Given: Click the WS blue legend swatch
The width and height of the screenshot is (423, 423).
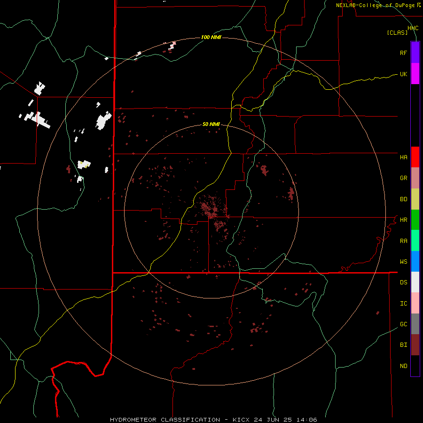Looking at the screenshot, I should [x=415, y=261].
